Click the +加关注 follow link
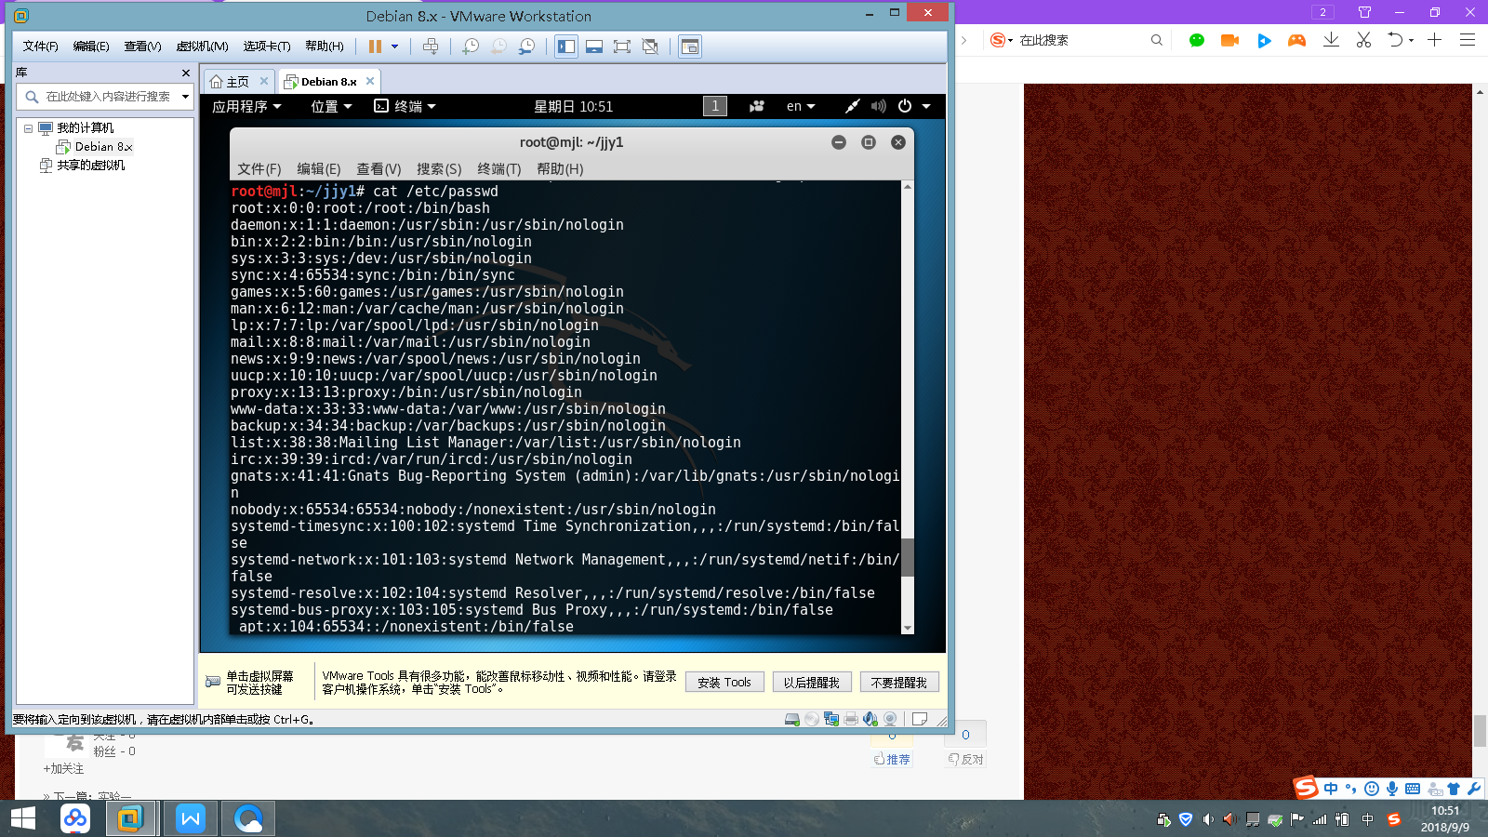Image resolution: width=1488 pixels, height=837 pixels. coord(63,768)
